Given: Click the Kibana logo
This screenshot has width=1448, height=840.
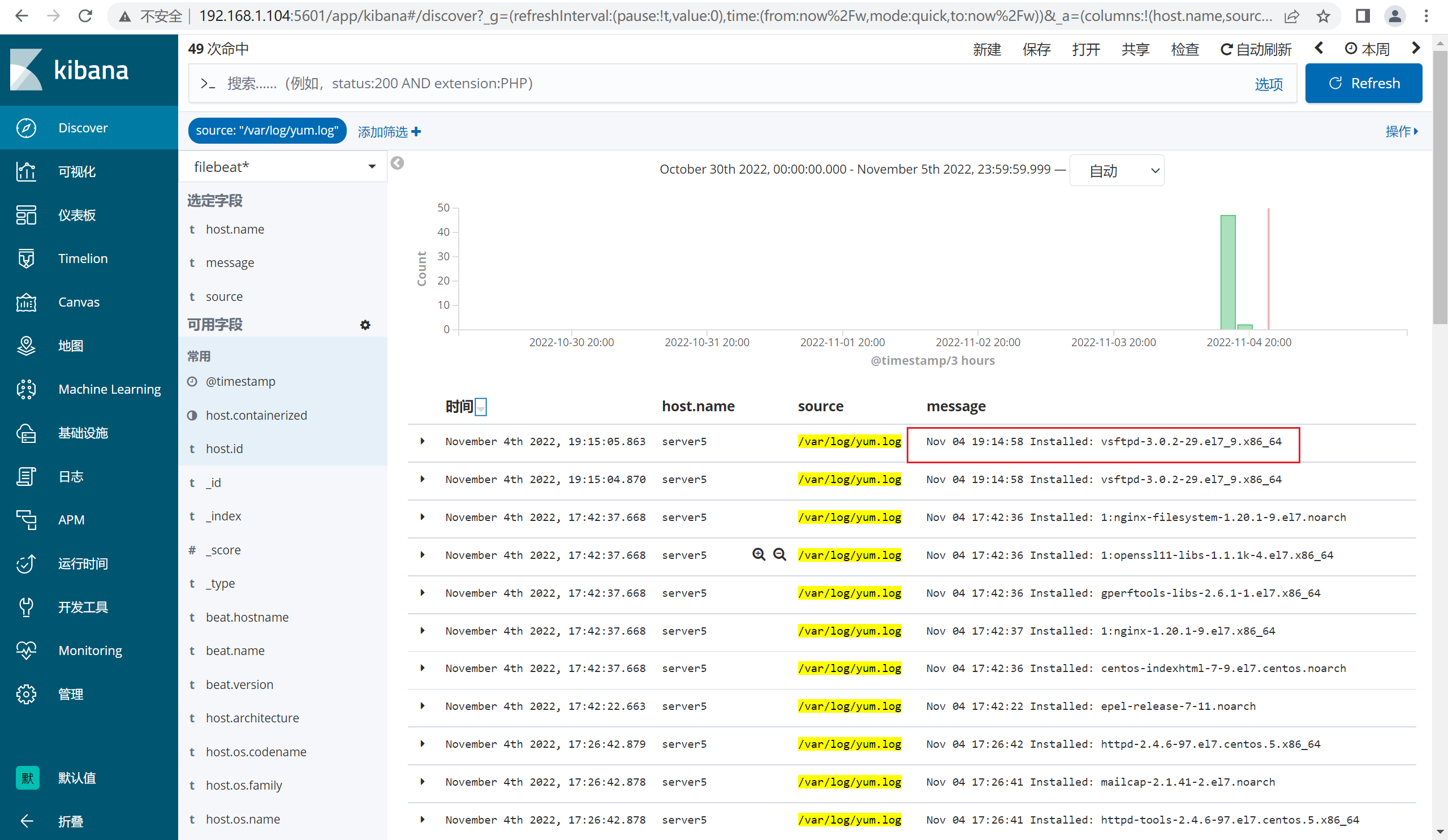Looking at the screenshot, I should pos(69,70).
